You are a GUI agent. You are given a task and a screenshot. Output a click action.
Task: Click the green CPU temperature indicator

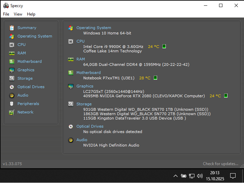164,46
